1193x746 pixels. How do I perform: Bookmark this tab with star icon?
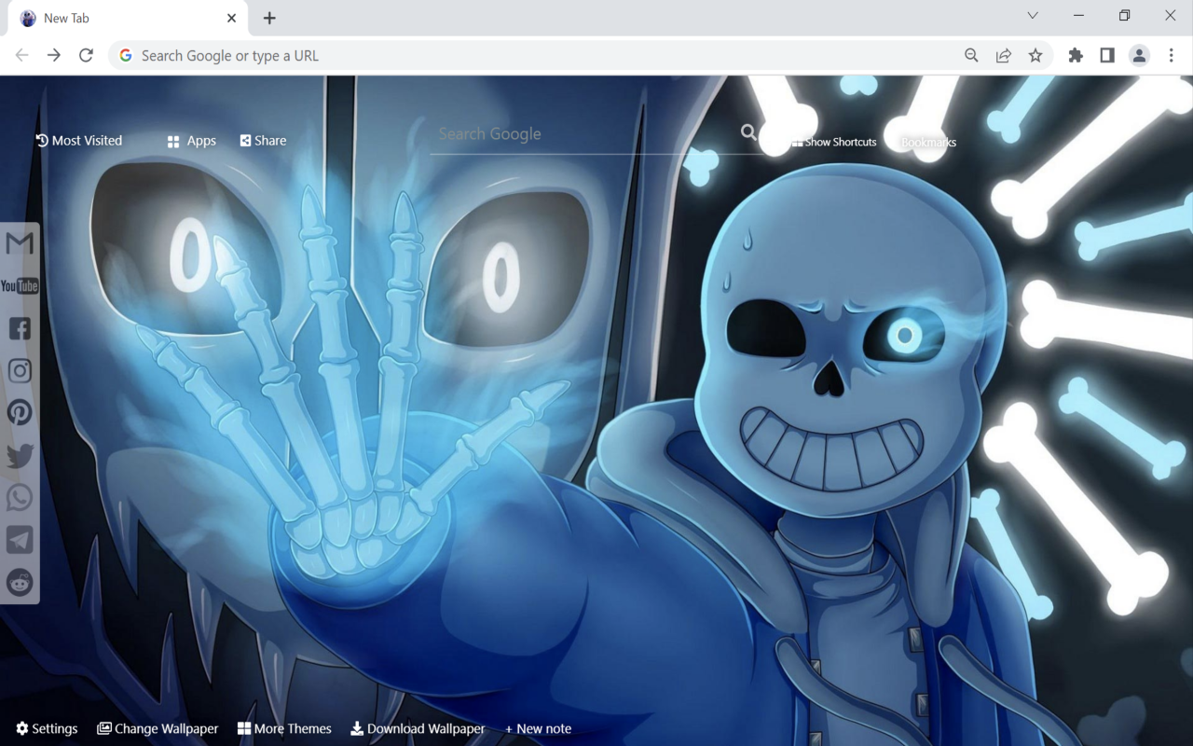tap(1035, 55)
